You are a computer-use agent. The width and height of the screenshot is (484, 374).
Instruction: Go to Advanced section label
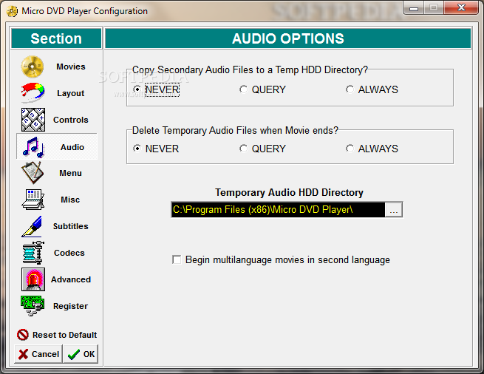71,279
